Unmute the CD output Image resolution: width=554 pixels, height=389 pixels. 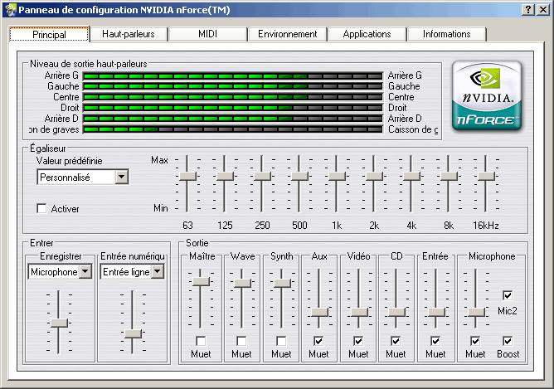point(396,341)
